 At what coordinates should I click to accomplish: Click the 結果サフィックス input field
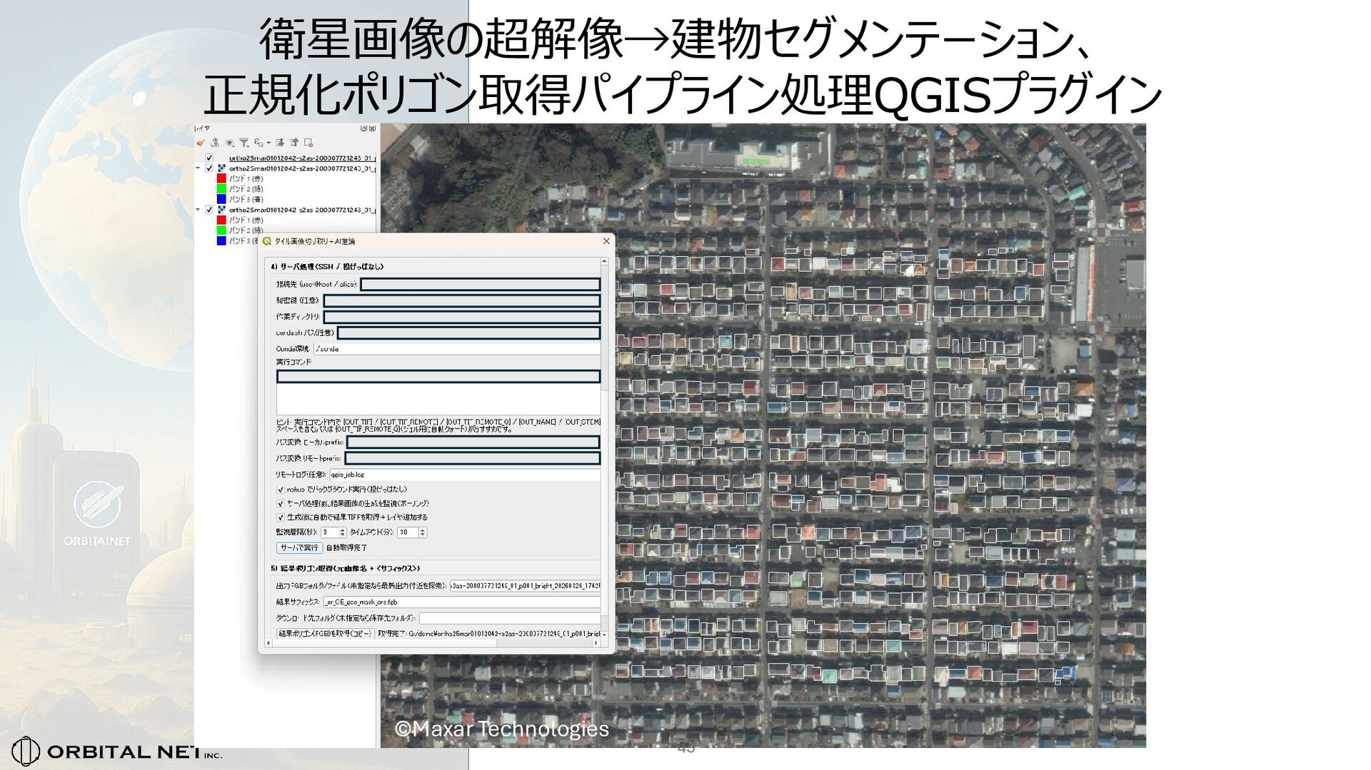(461, 602)
